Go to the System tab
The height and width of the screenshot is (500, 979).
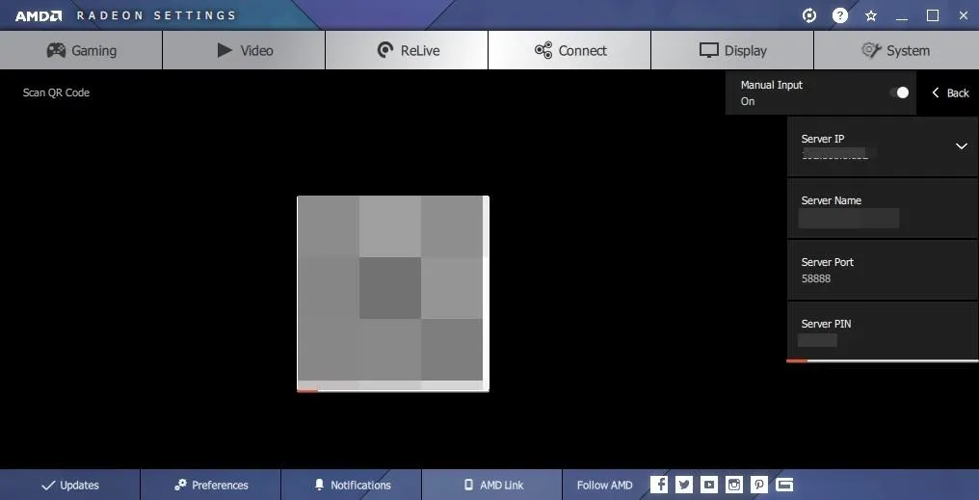[x=896, y=50]
